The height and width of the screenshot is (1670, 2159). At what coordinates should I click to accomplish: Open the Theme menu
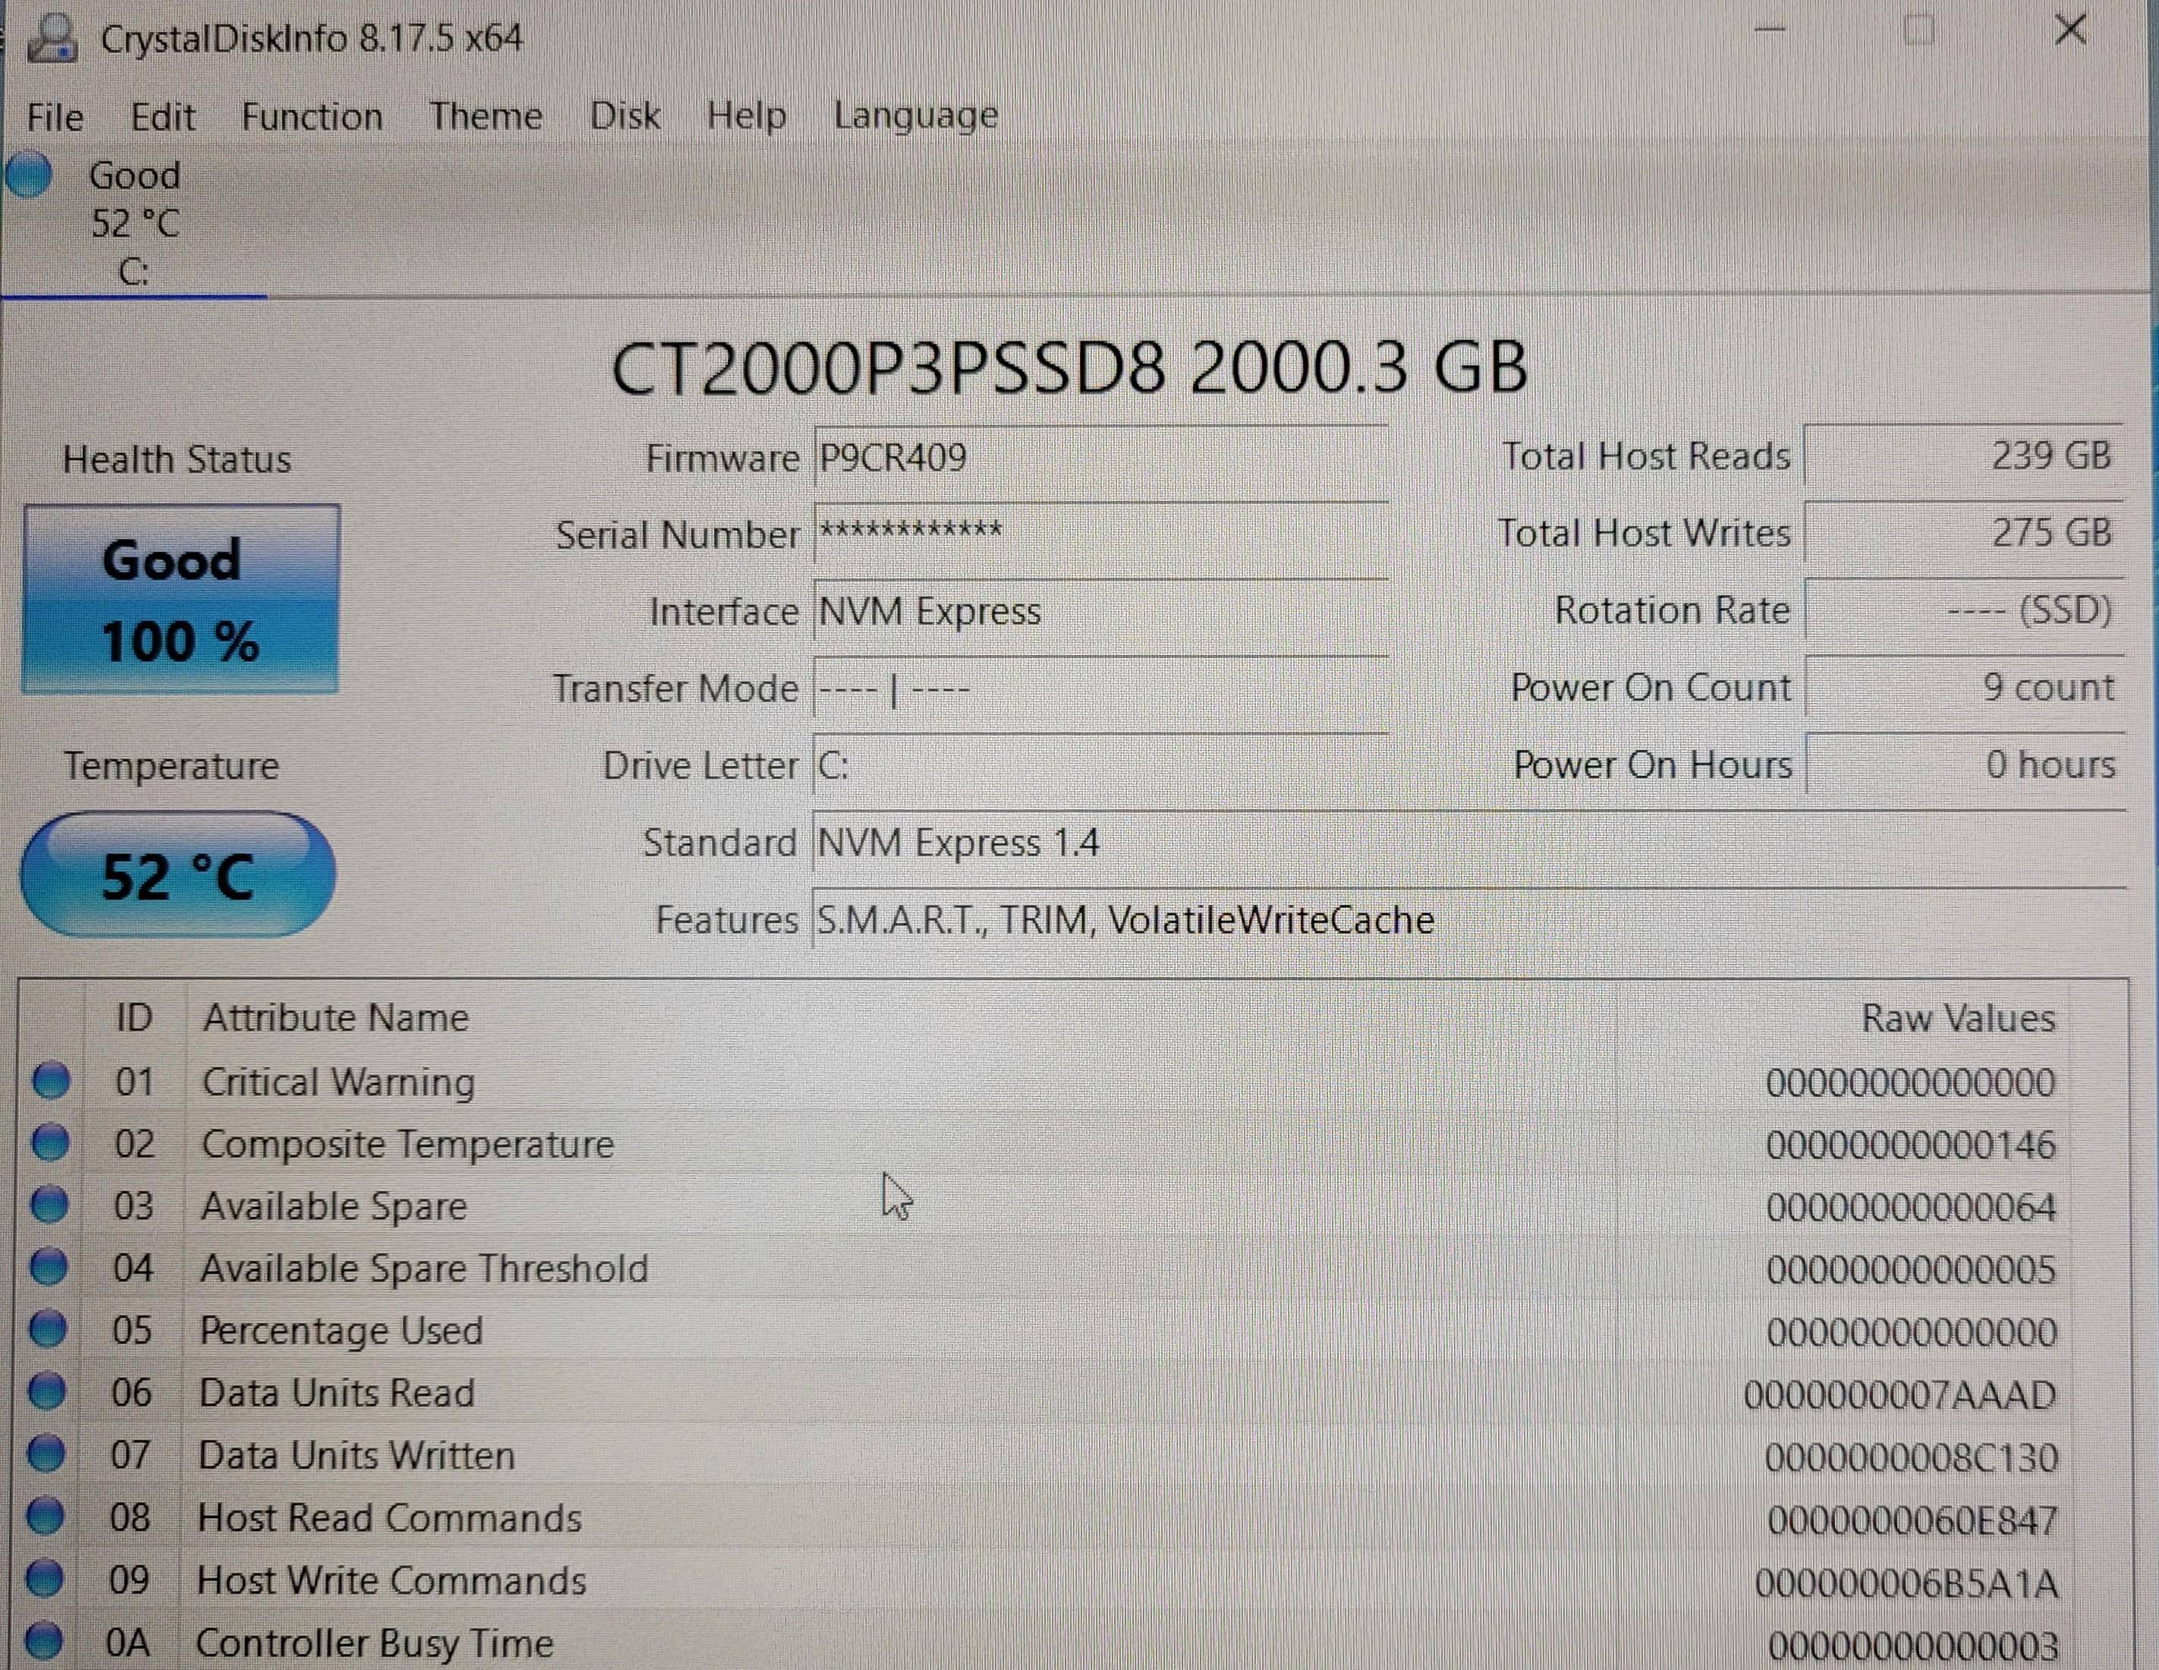[x=484, y=117]
